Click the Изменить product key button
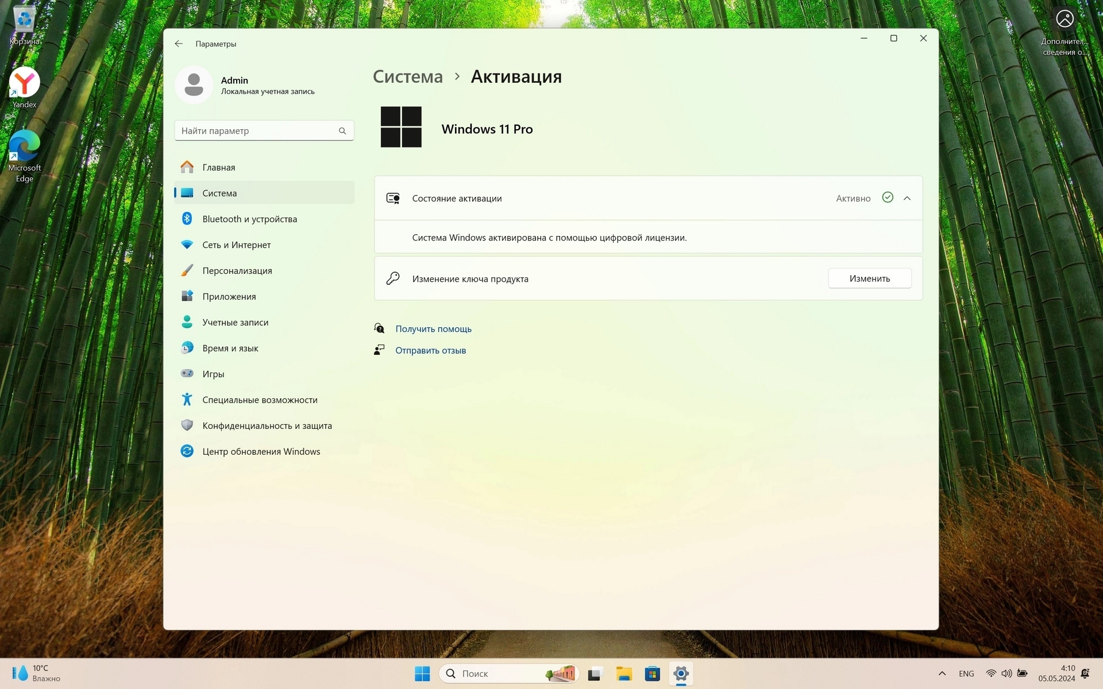 869,278
